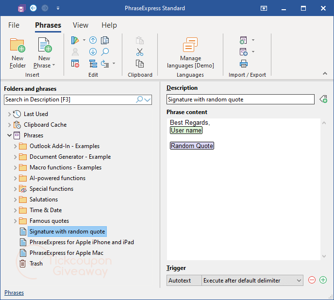Click the grayed user person icon
Viewport: 334px width, 300px height.
click(75, 52)
